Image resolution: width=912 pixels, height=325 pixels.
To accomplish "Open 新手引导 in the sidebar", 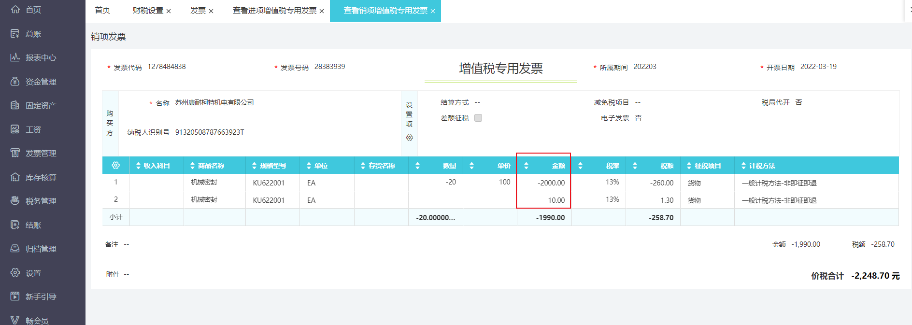I will 41,297.
